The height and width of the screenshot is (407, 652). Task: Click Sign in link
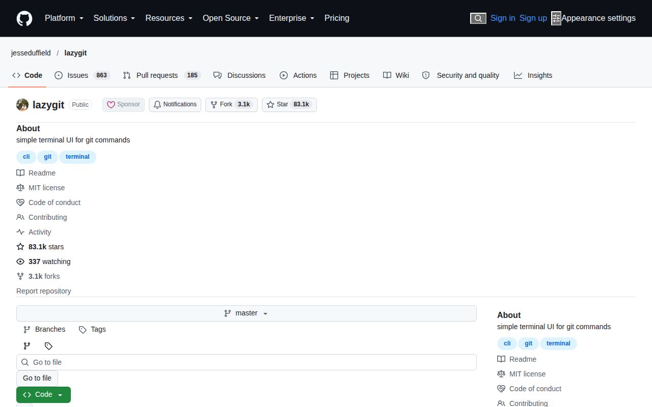[x=503, y=18]
